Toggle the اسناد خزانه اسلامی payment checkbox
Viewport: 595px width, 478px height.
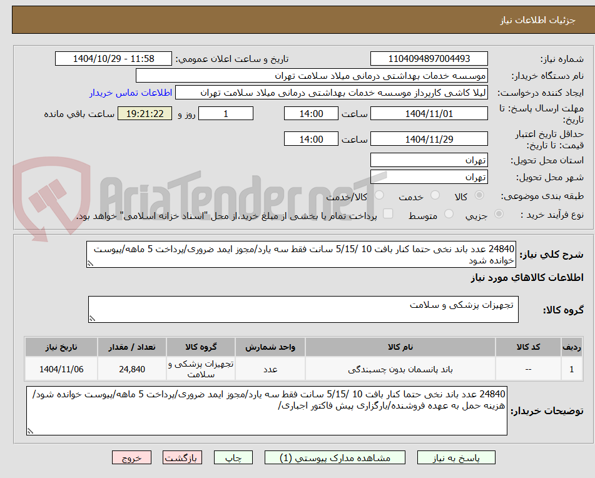tap(388, 214)
